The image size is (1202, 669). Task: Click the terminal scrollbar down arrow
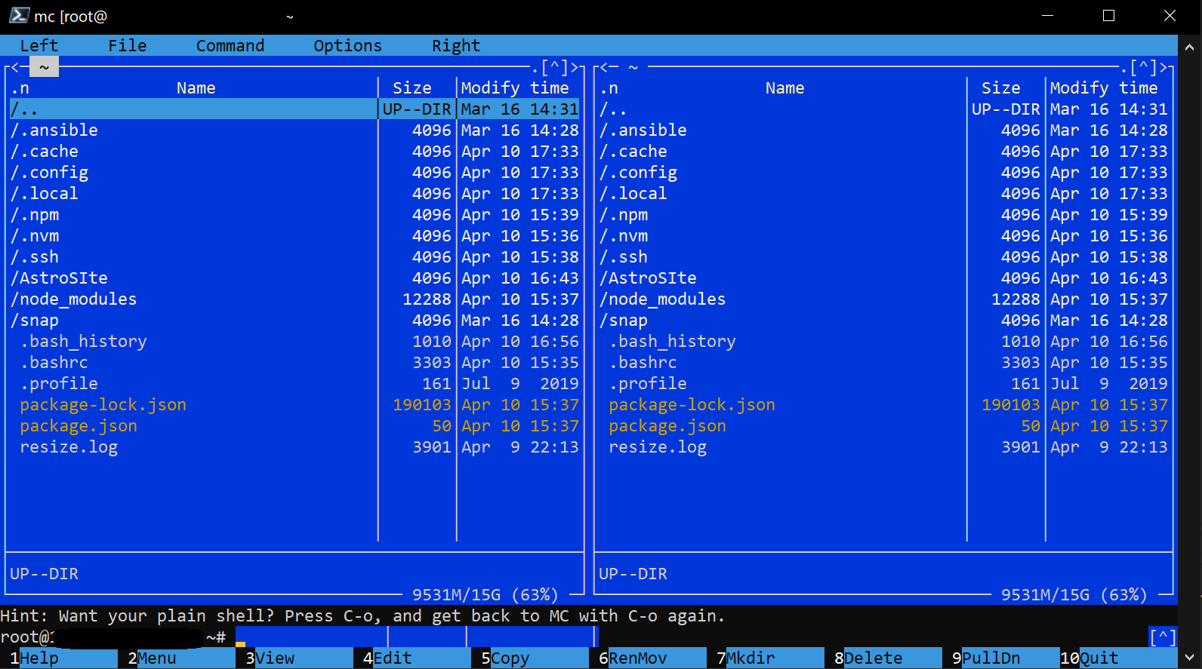click(1189, 658)
